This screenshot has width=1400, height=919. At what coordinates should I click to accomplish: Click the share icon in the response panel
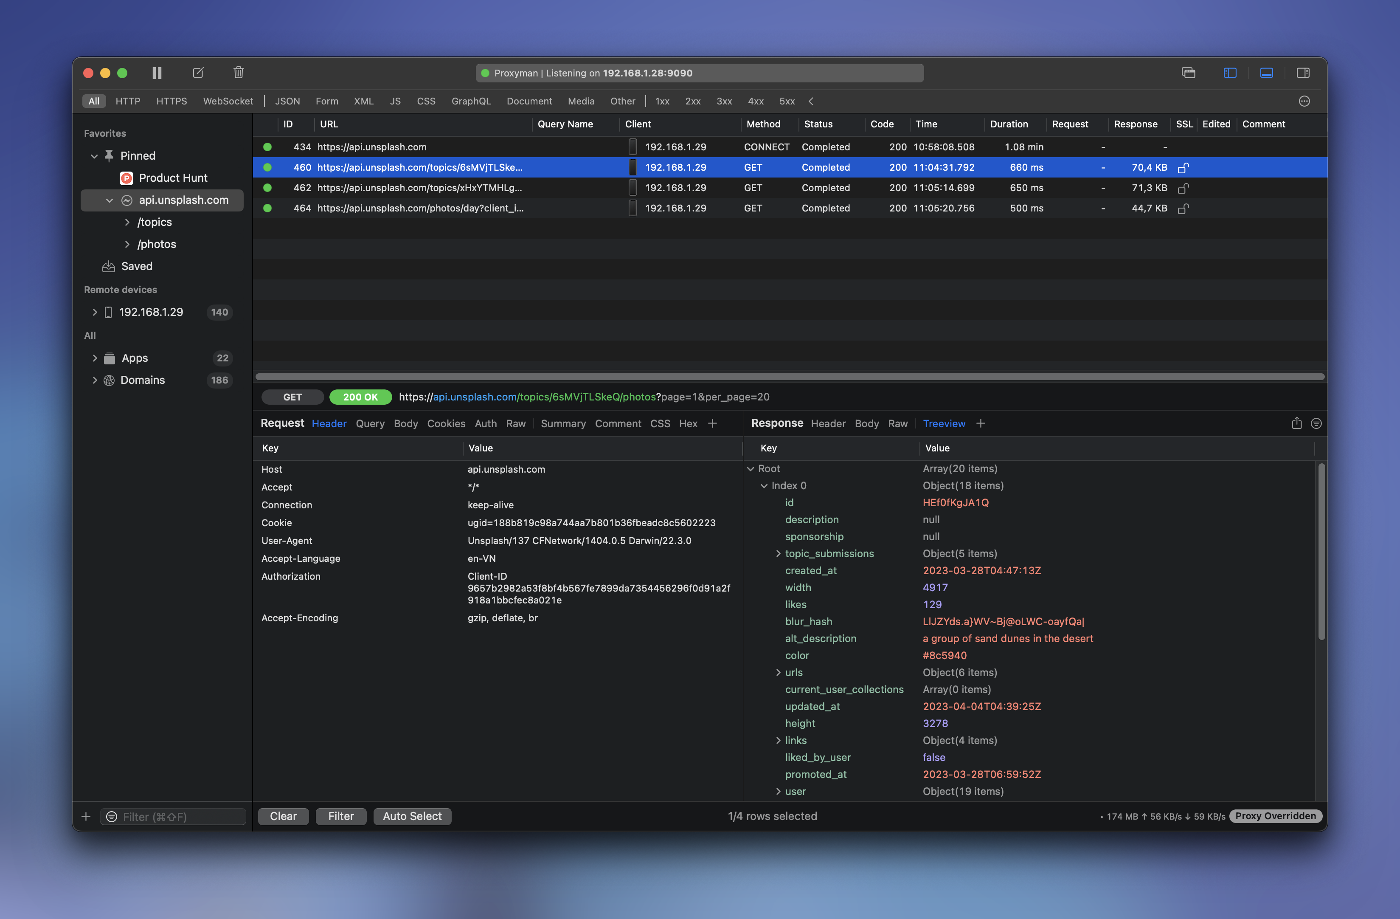pyautogui.click(x=1296, y=423)
